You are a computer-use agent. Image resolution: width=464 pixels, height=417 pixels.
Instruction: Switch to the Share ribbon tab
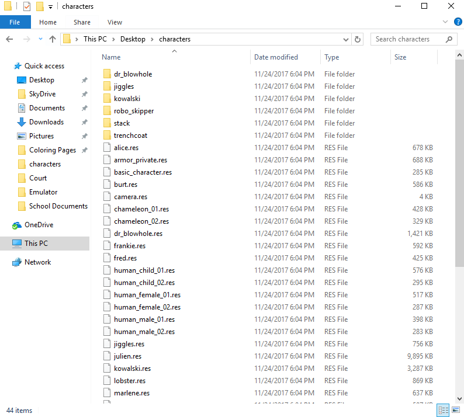[82, 22]
